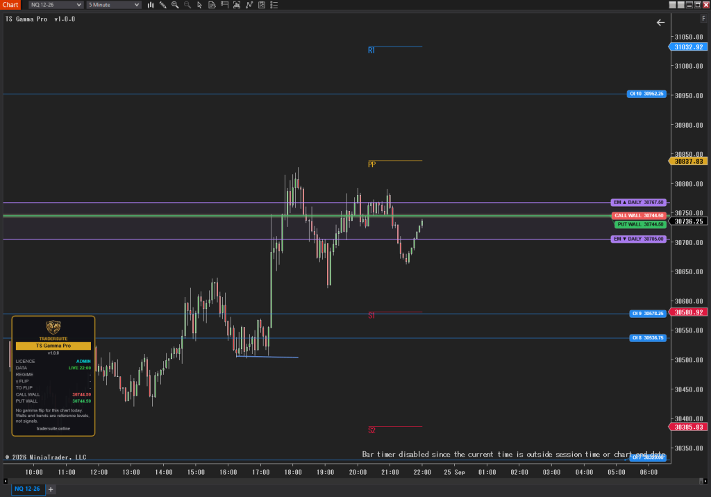711x497 pixels.
Task: Click the EM ▲ DAILY 30767.50 label
Action: pyautogui.click(x=639, y=203)
